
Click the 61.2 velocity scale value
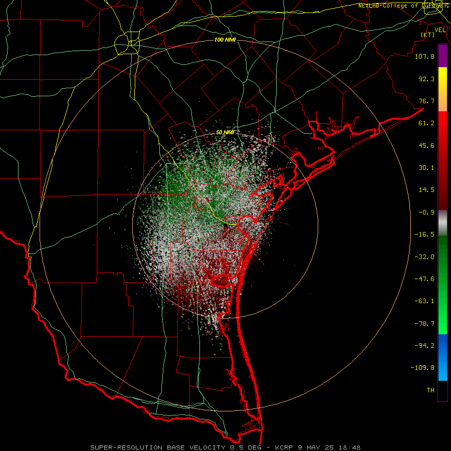[426, 123]
